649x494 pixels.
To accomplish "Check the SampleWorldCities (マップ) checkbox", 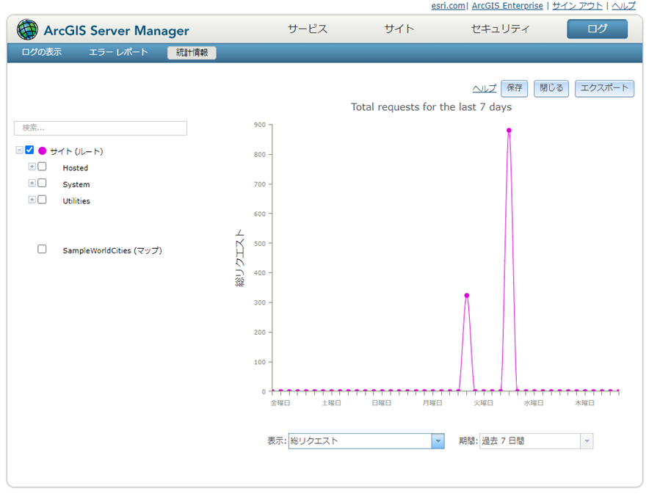I will point(42,249).
